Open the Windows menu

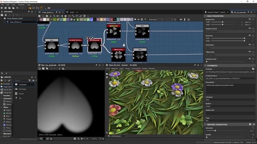pyautogui.click(x=21, y=5)
